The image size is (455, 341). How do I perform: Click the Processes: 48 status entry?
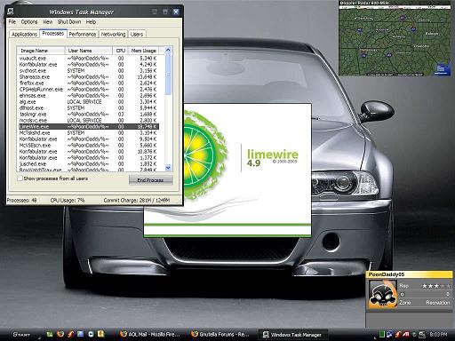tap(21, 201)
